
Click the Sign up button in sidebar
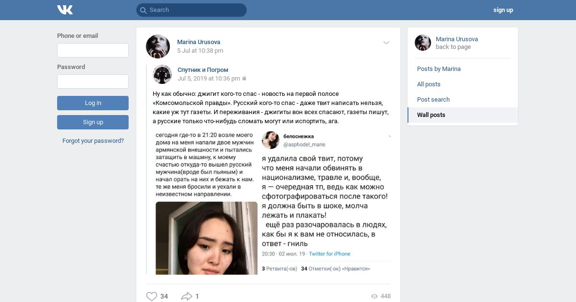(x=93, y=122)
